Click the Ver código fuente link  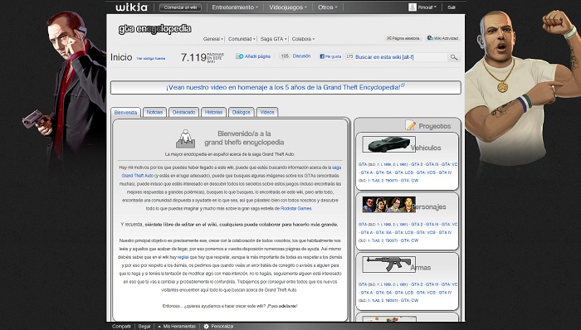click(151, 58)
